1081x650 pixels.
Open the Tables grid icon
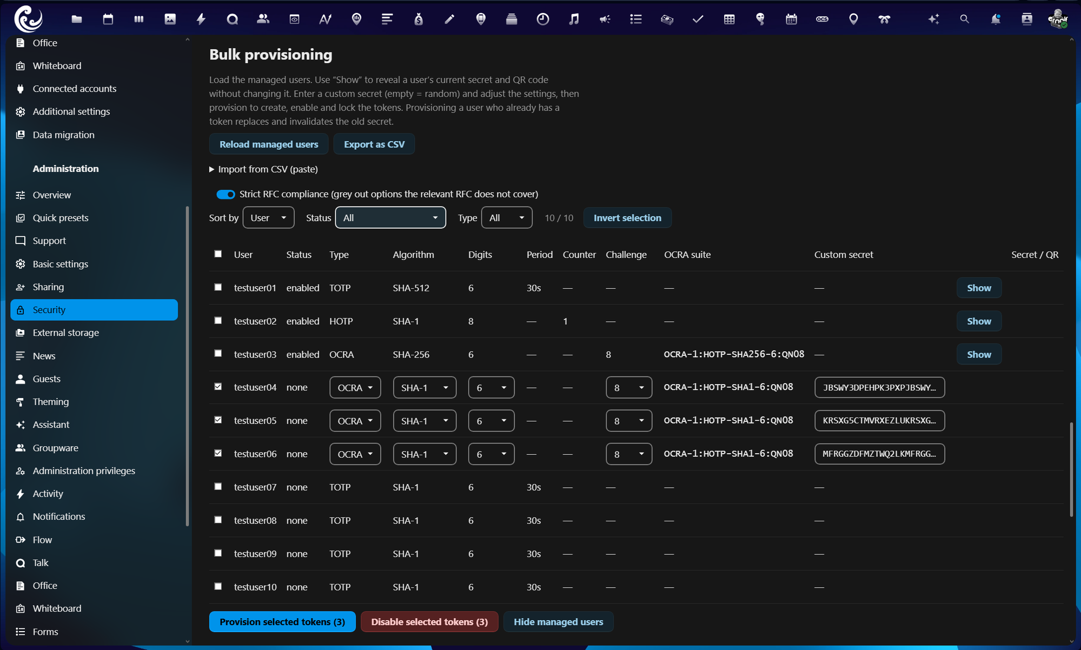(729, 19)
